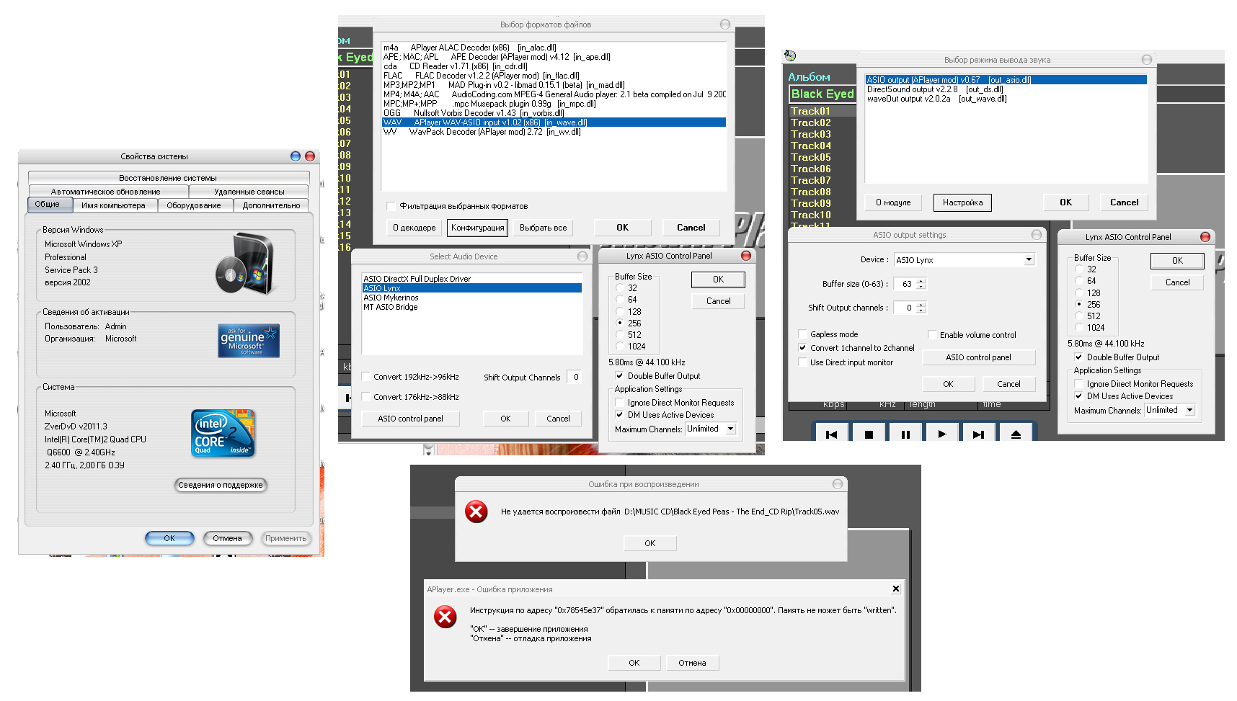Close the APlayer.exe application error dialog with X
The width and height of the screenshot is (1237, 701).
tap(896, 589)
